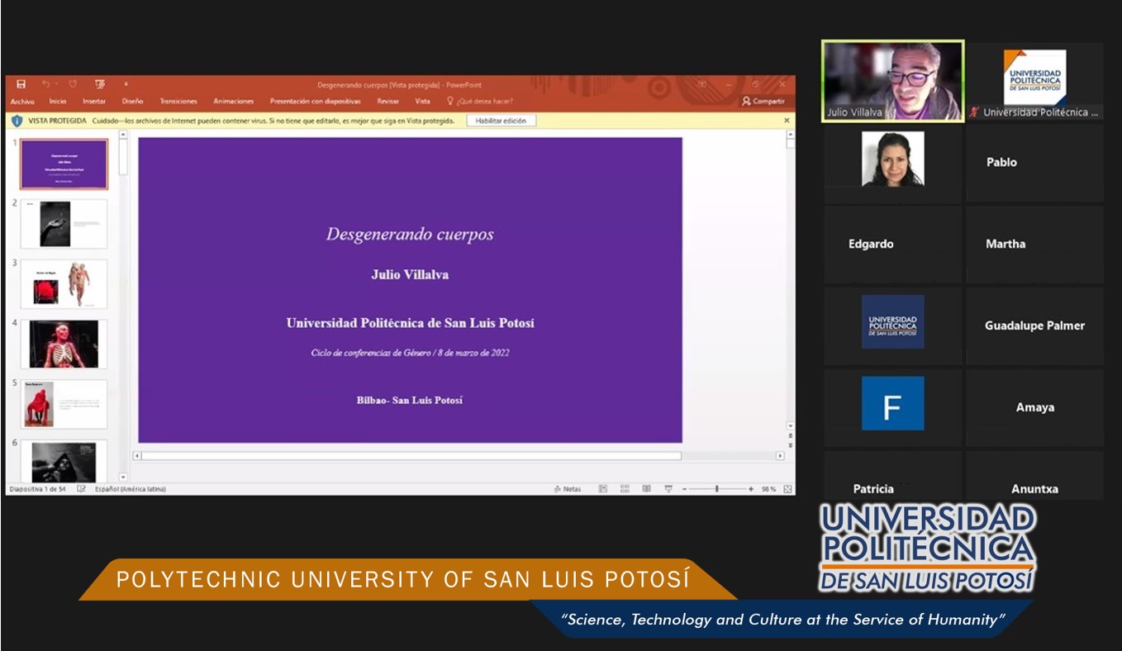The height and width of the screenshot is (651, 1122).
Task: Click the Vista protegida shield icon
Action: tap(17, 121)
